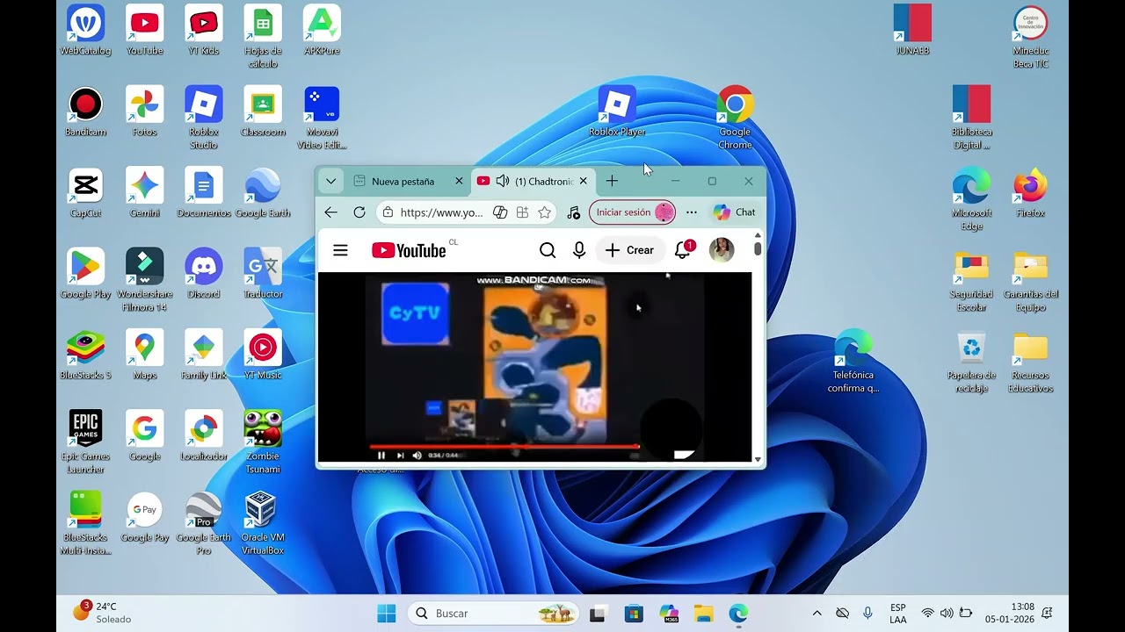Open the Windows Start menu
The width and height of the screenshot is (1125, 632).
pyautogui.click(x=387, y=614)
